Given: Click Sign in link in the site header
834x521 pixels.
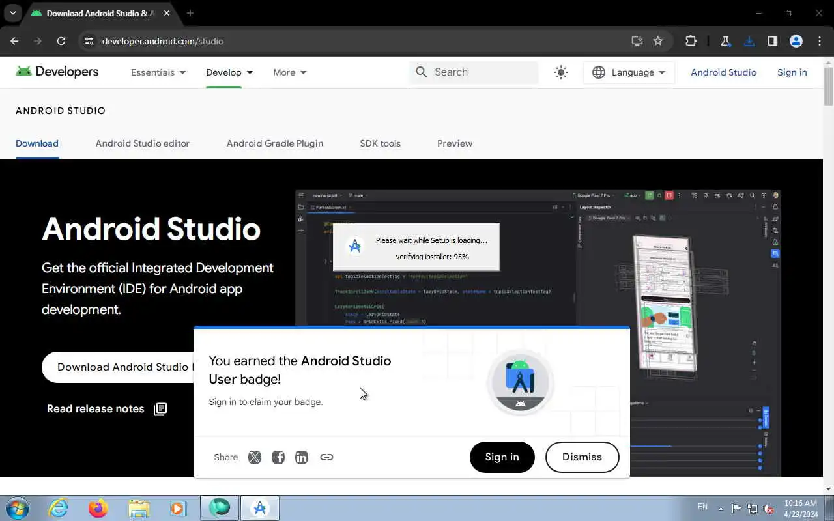Looking at the screenshot, I should click(792, 72).
